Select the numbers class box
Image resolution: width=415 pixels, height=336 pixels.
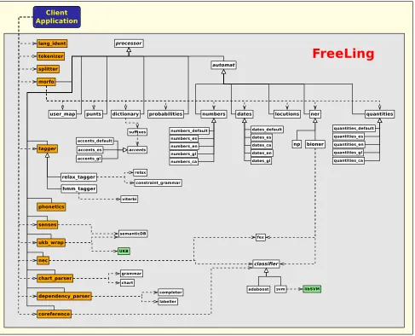coord(214,114)
